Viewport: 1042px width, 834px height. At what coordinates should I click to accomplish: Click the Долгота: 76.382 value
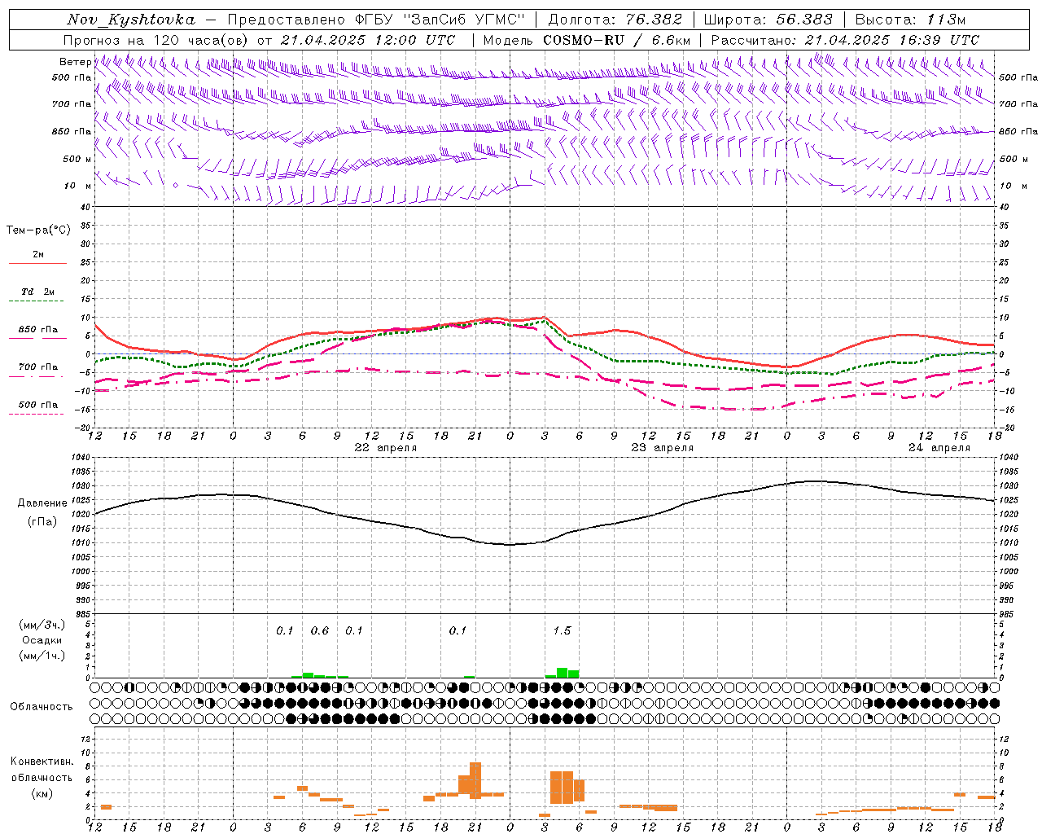[x=615, y=20]
